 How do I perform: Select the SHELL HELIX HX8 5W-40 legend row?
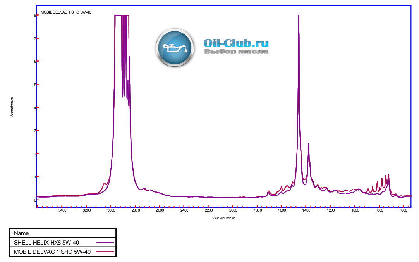63,243
